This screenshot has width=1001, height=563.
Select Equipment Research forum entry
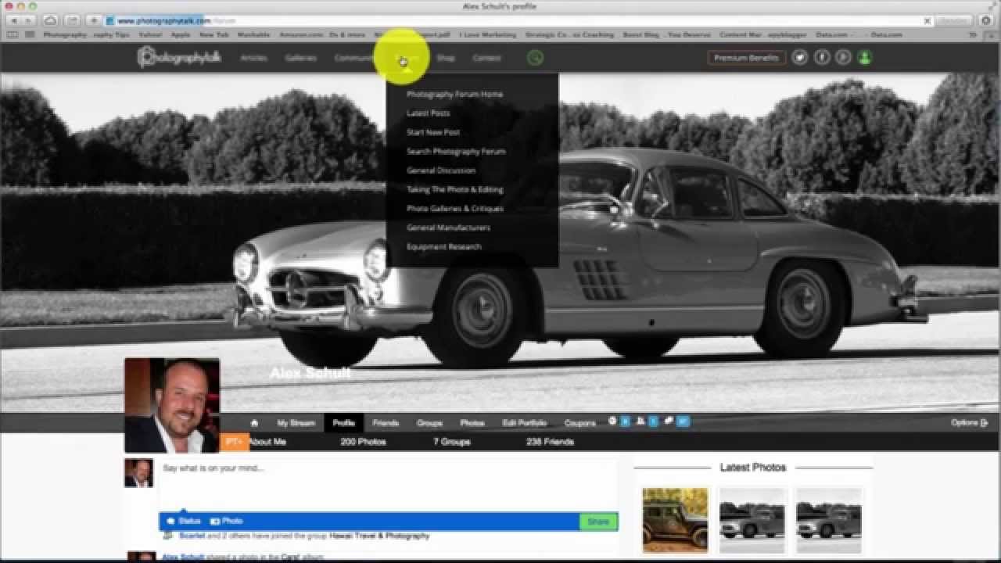443,247
